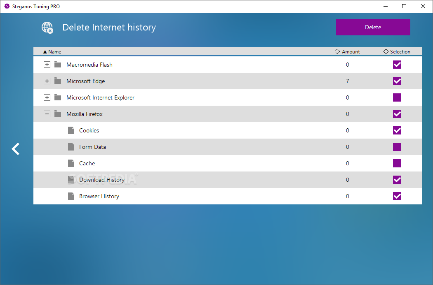Click the Steganos Tuning PRO gear logo
Image resolution: width=433 pixels, height=285 pixels.
(7, 6)
